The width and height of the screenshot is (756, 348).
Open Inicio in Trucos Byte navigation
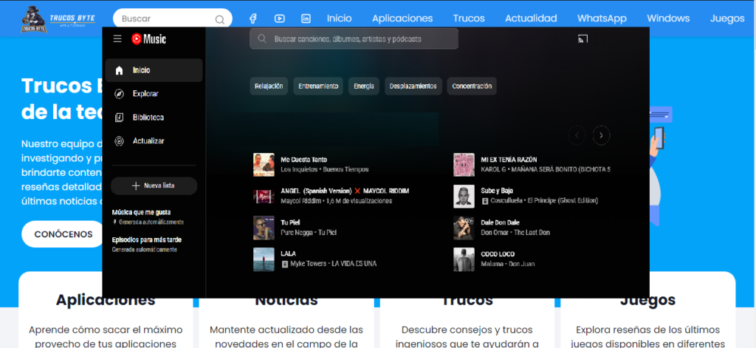pos(340,18)
